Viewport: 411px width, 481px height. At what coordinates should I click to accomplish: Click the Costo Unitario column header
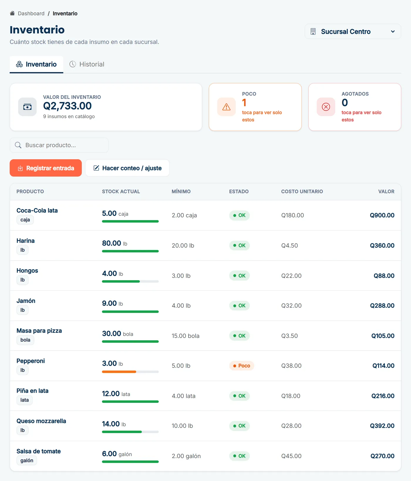coord(302,192)
